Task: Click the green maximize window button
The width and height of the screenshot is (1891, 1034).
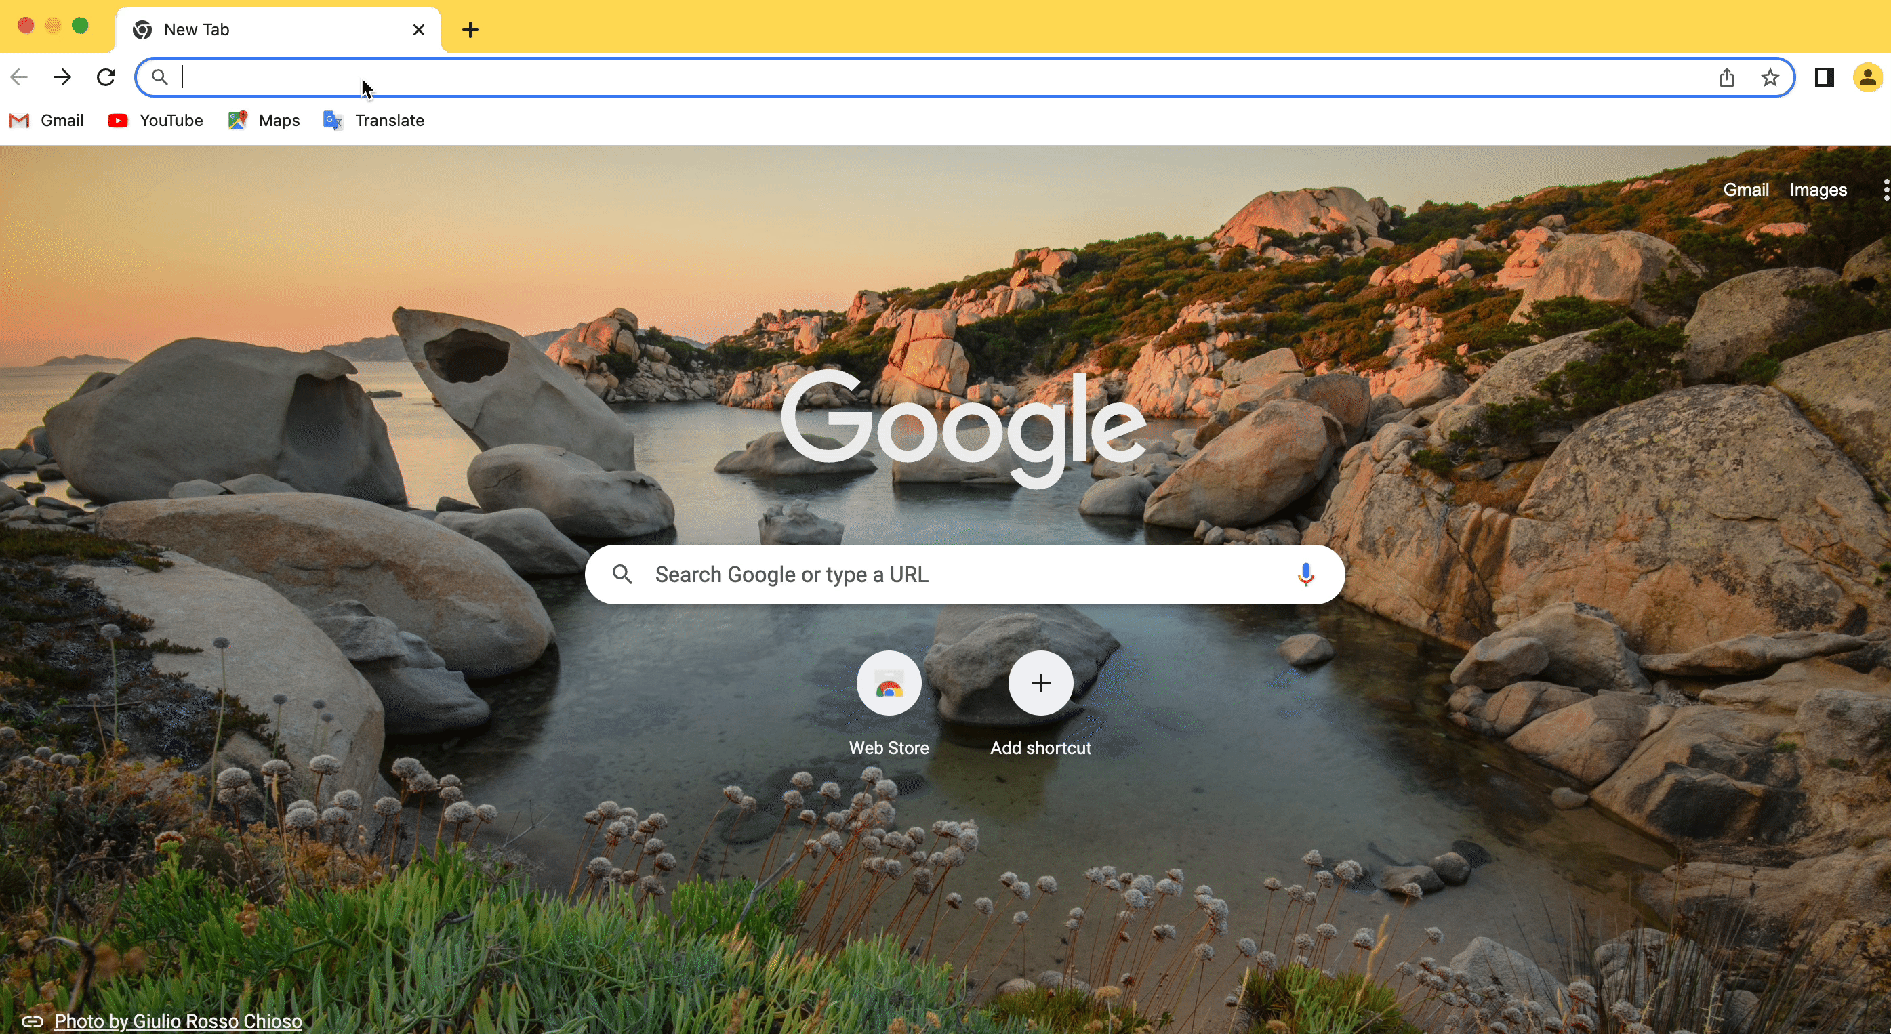Action: [x=80, y=26]
